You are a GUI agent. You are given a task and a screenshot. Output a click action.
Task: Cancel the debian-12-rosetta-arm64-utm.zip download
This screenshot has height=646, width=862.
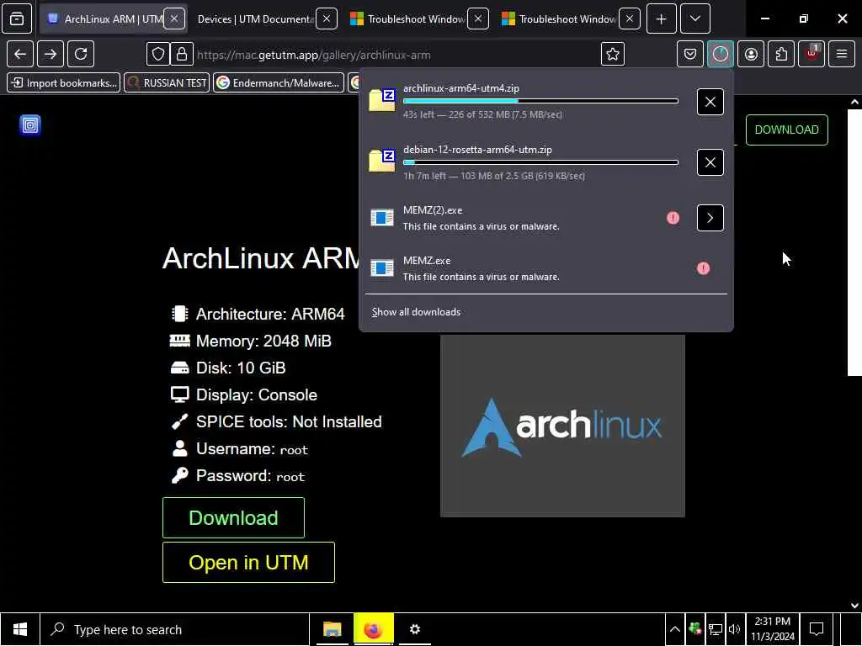pyautogui.click(x=710, y=162)
